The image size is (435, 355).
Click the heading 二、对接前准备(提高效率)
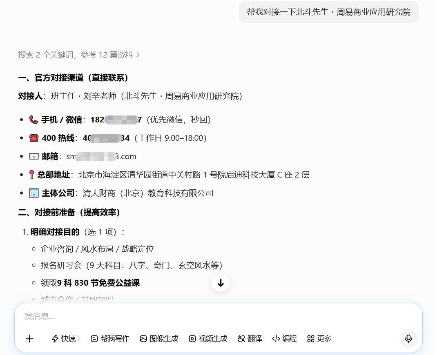[69, 213]
